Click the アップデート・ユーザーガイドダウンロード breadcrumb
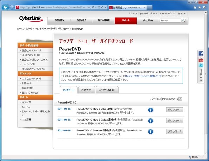Viewport: 209px width, 161px height. 52,29
